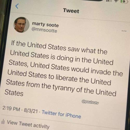Image resolution: width=130 pixels, height=130 pixels.
Task: Tap the word "doing" in the tweet
Action: coord(65,58)
